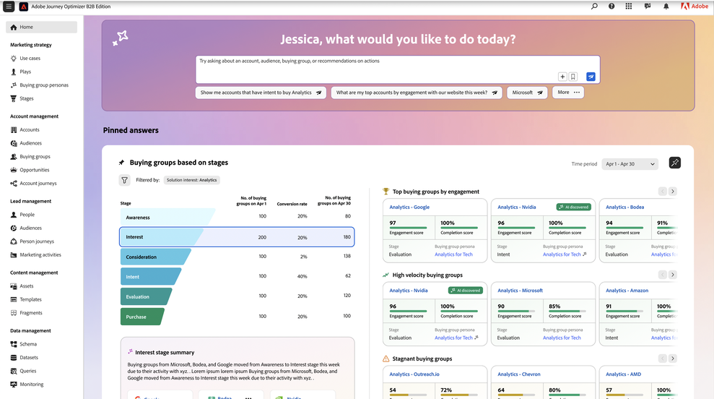Click the Adobe account logo

(x=695, y=7)
